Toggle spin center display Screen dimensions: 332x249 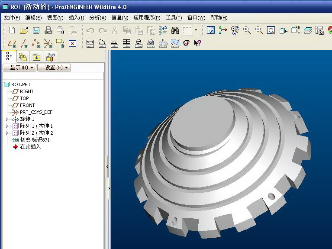tap(223, 30)
